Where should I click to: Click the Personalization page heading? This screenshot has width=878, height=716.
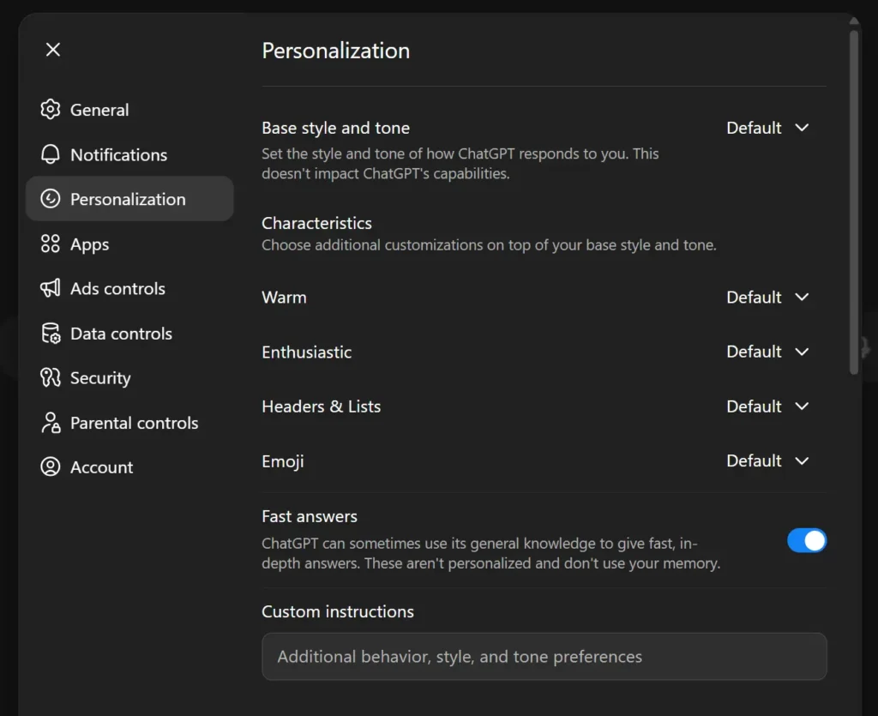[x=336, y=51]
